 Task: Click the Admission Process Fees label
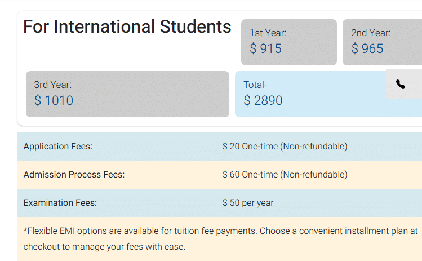click(74, 175)
